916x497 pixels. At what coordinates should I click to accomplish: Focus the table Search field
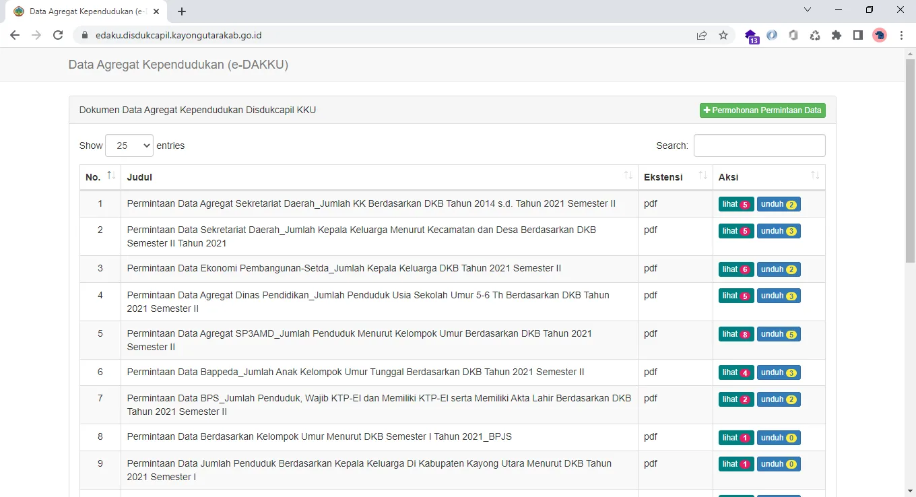tap(759, 145)
